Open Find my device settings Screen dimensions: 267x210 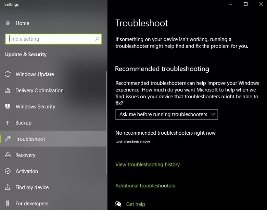tap(53, 187)
